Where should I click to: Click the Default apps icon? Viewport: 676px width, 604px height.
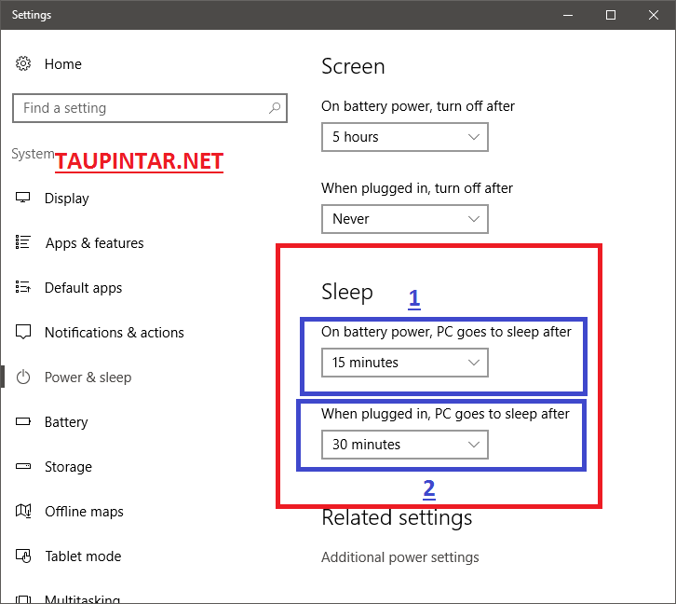click(x=23, y=287)
